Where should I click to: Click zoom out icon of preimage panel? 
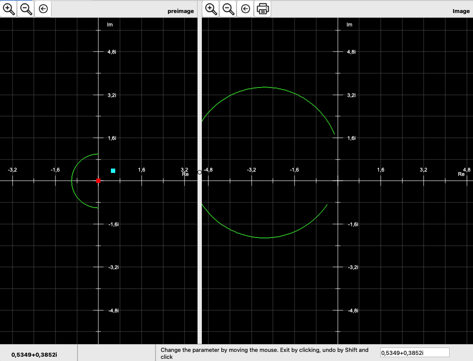pos(26,8)
